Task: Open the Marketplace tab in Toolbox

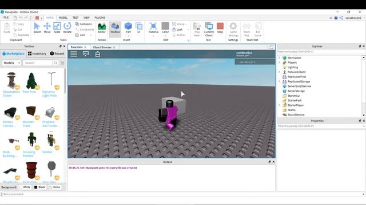Action: (x=13, y=54)
